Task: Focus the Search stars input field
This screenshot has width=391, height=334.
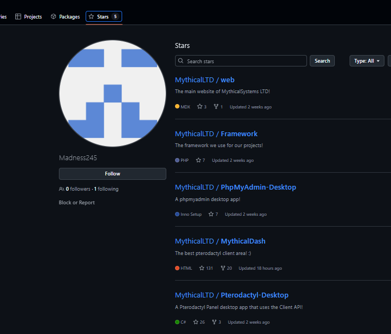Action: tap(241, 61)
